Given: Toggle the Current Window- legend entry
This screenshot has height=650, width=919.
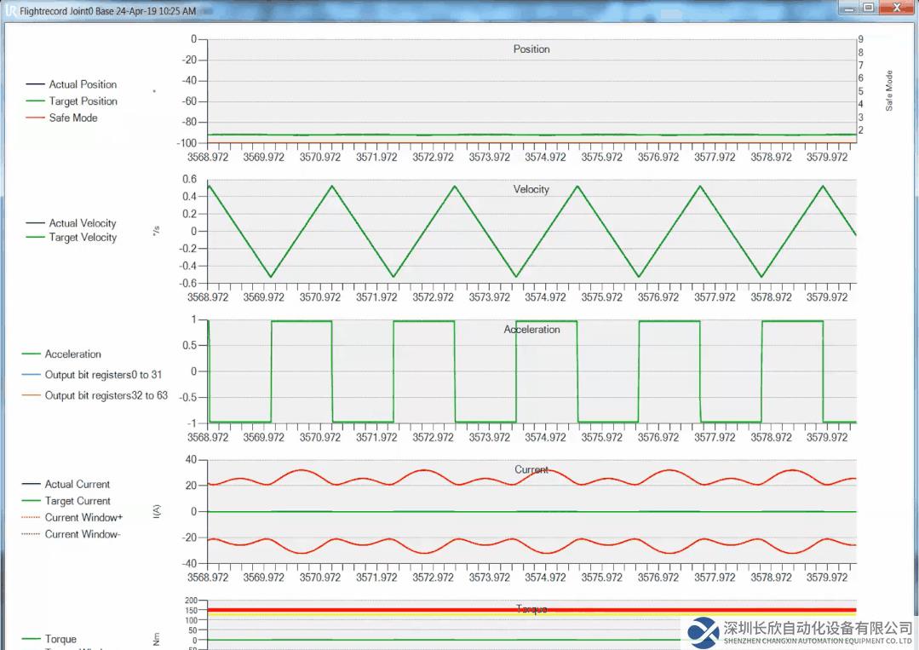Looking at the screenshot, I should coord(82,534).
